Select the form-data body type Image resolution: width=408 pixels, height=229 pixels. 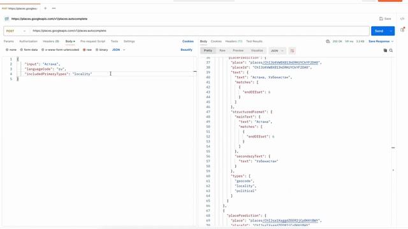29,50
